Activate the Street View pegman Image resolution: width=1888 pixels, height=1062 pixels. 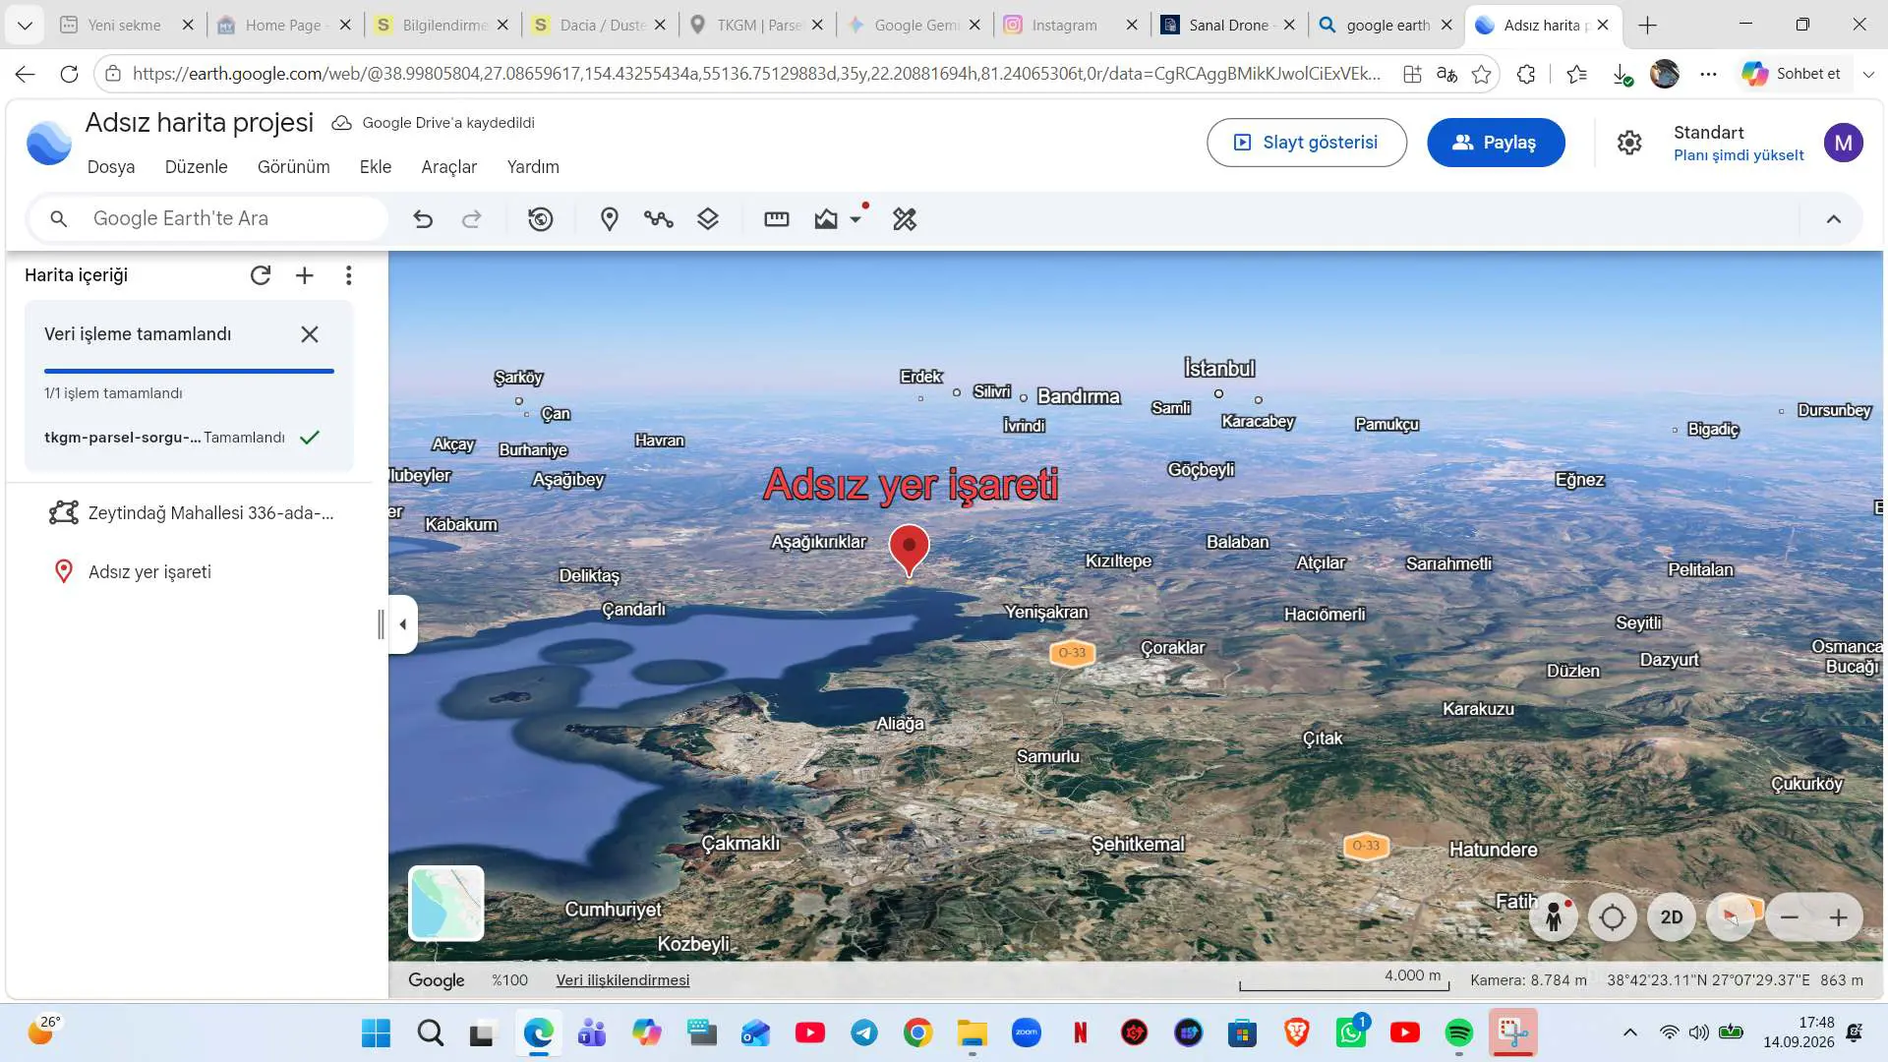(x=1554, y=917)
